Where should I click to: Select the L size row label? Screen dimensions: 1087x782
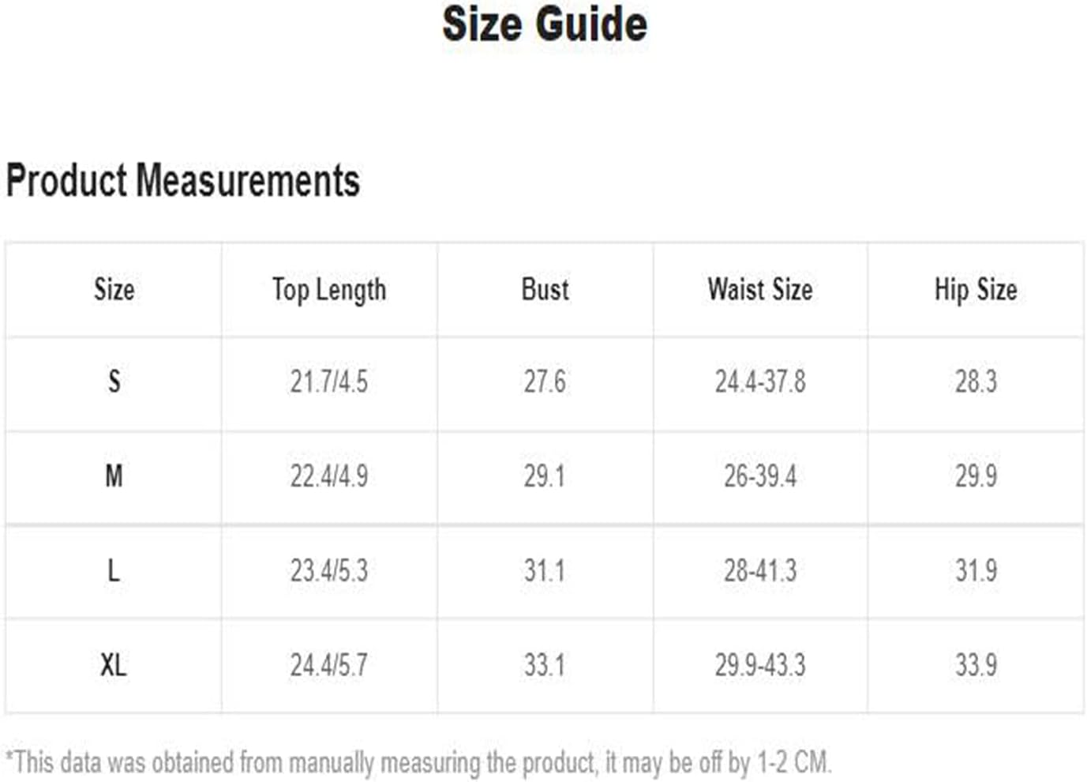(x=114, y=570)
